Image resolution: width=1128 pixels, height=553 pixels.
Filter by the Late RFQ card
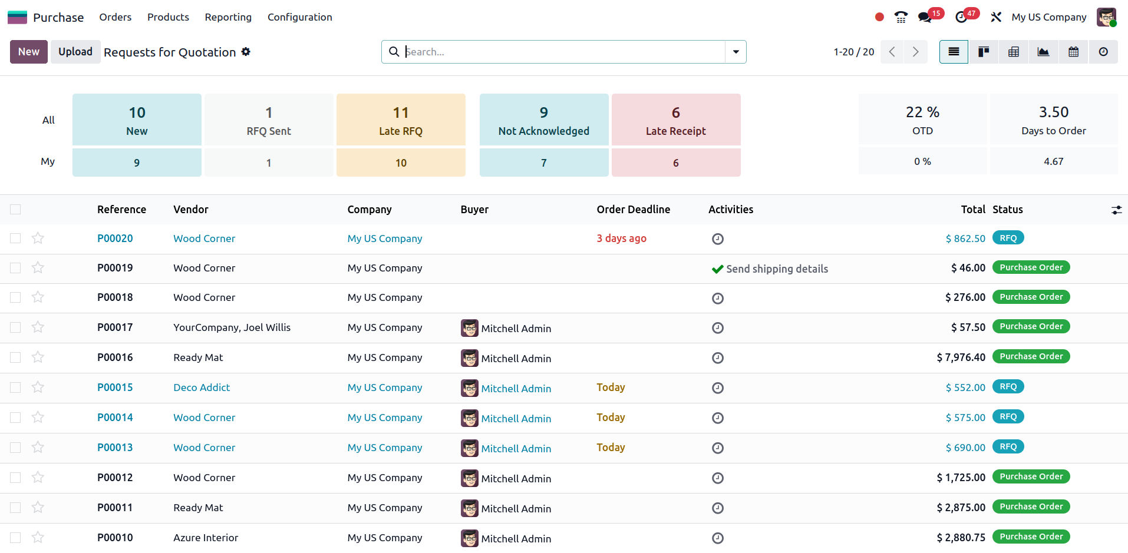click(x=401, y=120)
